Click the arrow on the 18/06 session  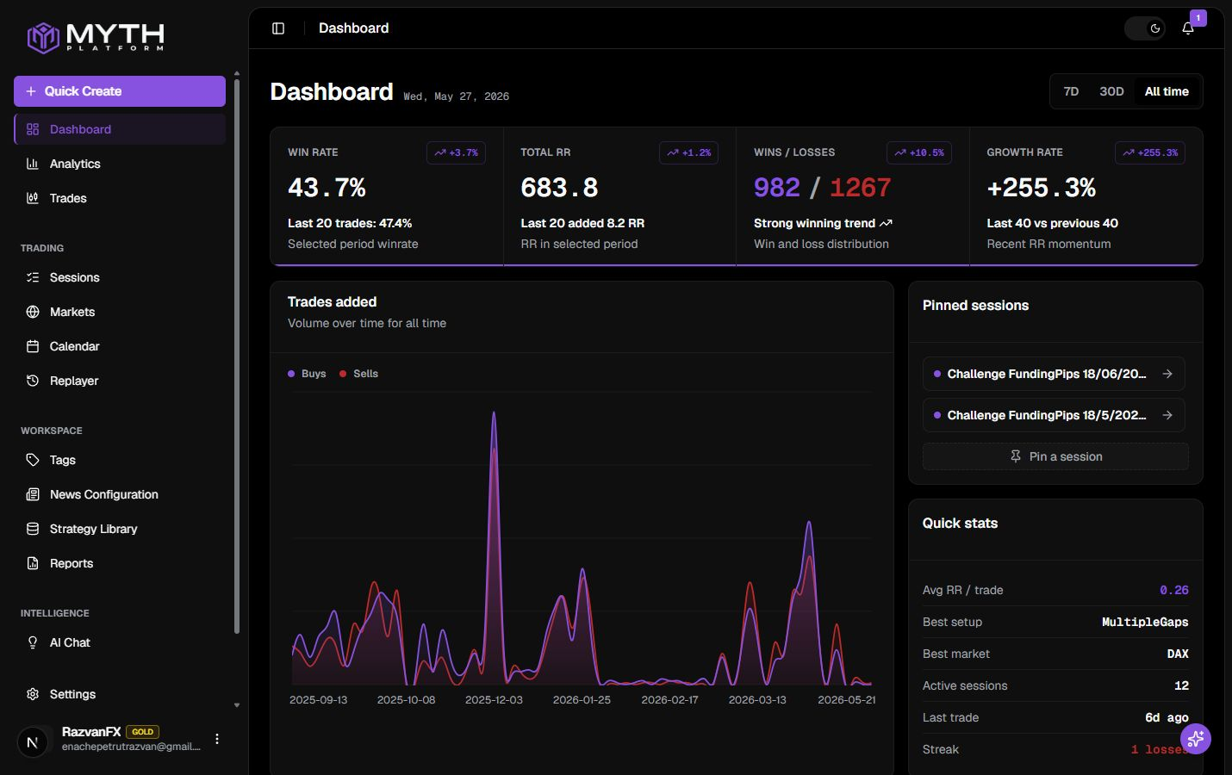tap(1167, 374)
